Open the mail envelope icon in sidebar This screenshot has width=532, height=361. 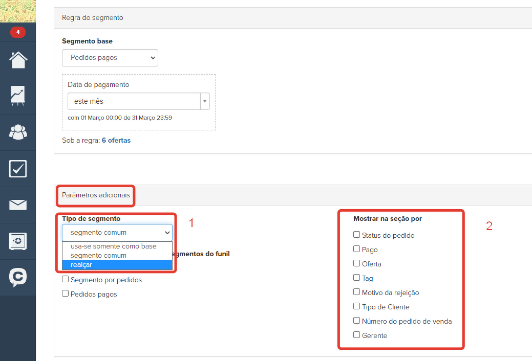18,205
